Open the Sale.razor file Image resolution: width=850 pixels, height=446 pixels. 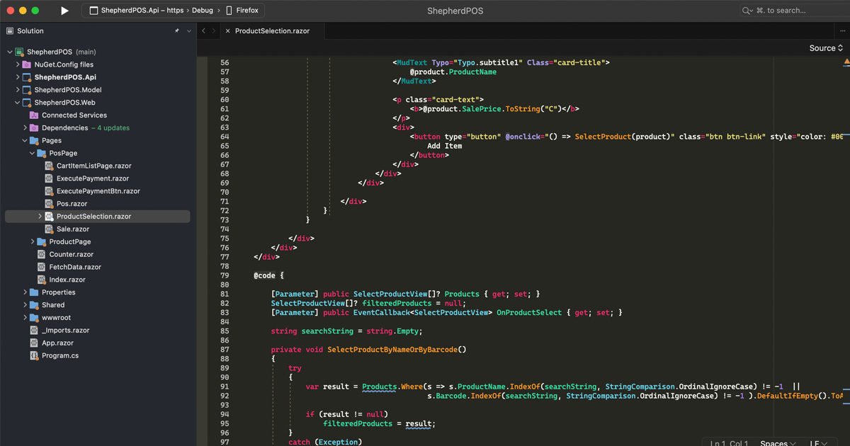73,229
